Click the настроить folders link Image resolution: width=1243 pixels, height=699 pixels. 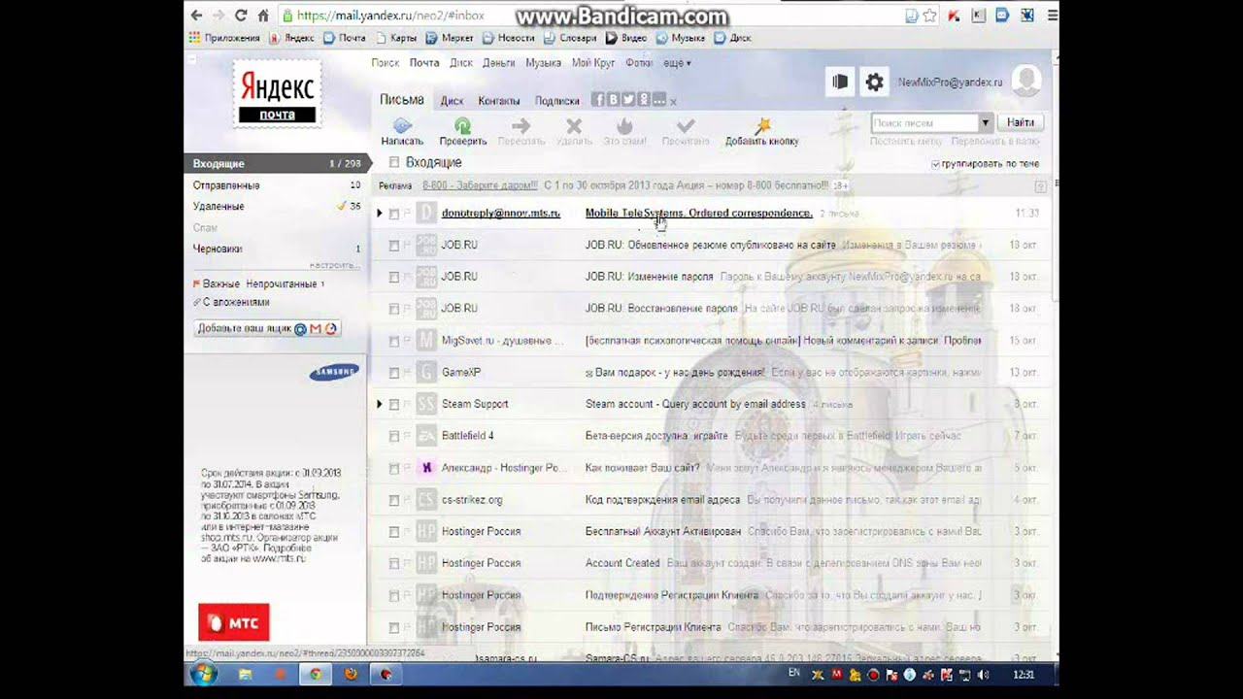[334, 265]
